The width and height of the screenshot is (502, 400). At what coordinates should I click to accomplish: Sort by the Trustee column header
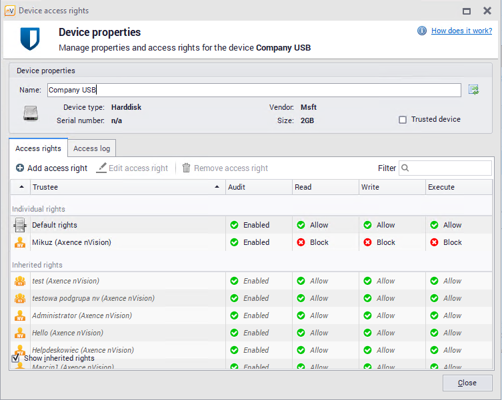coord(120,187)
